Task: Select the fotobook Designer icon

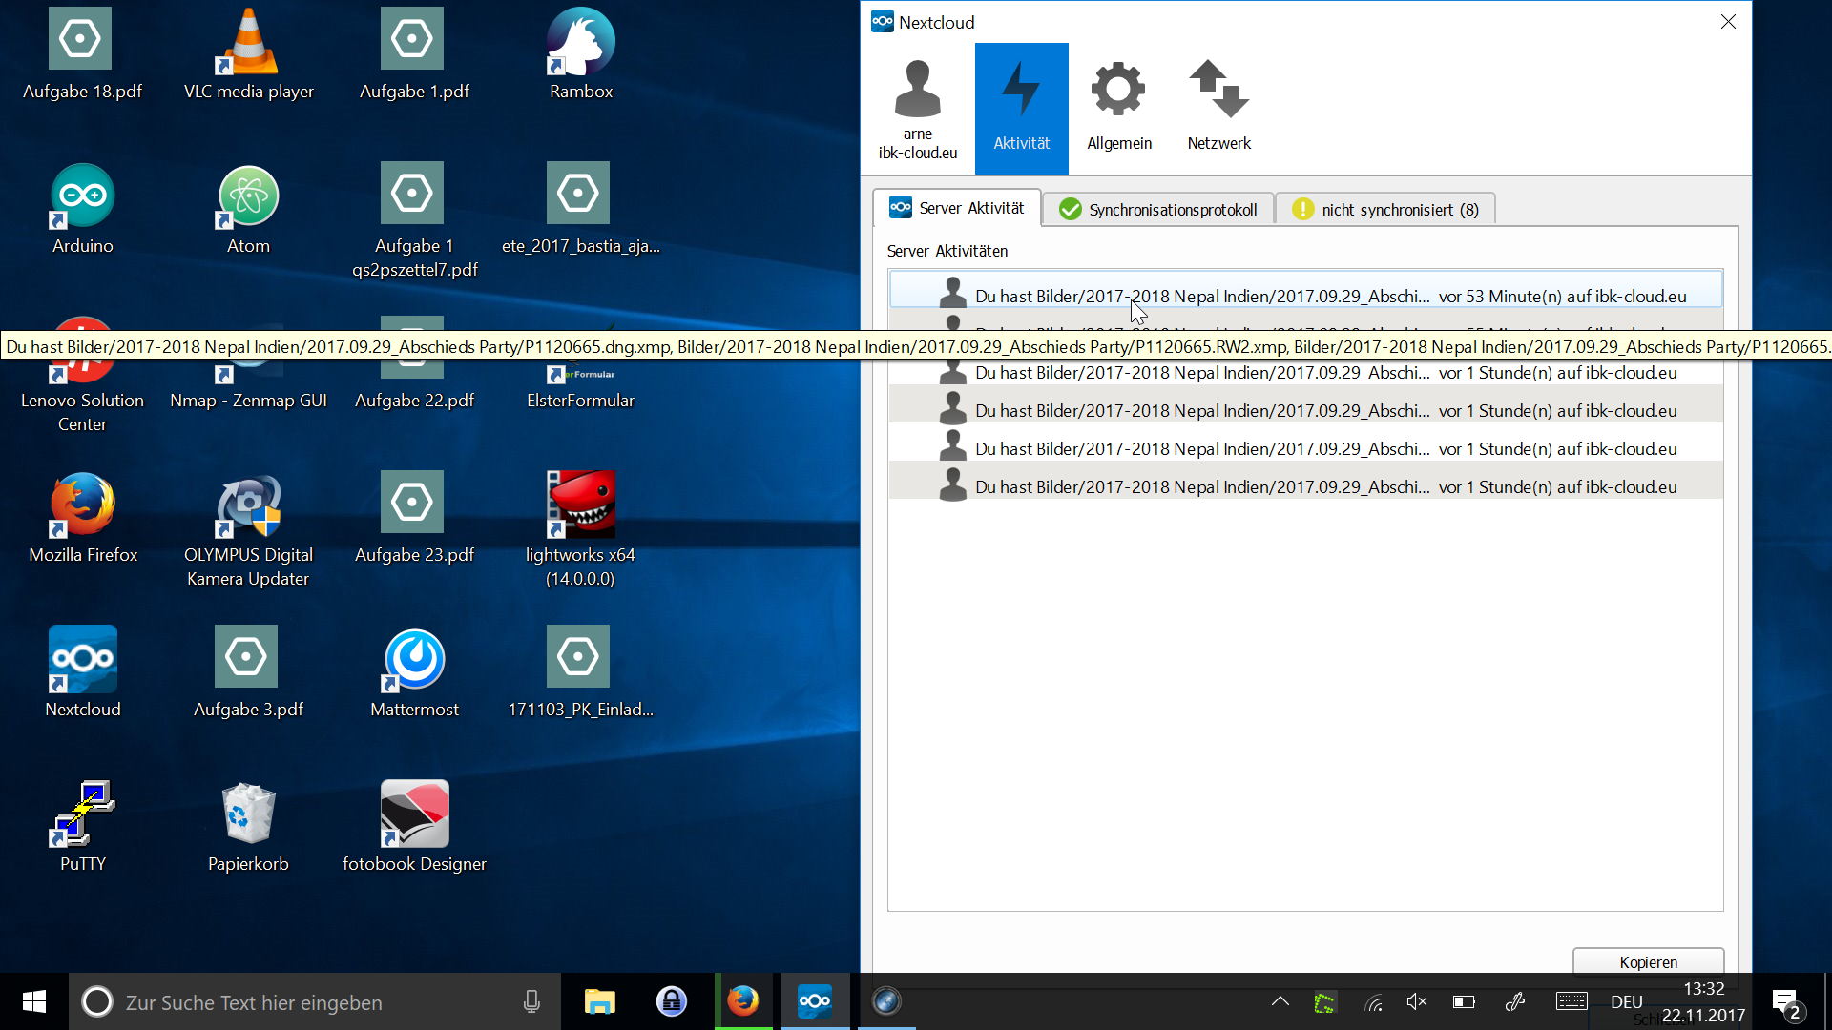Action: coord(414,828)
